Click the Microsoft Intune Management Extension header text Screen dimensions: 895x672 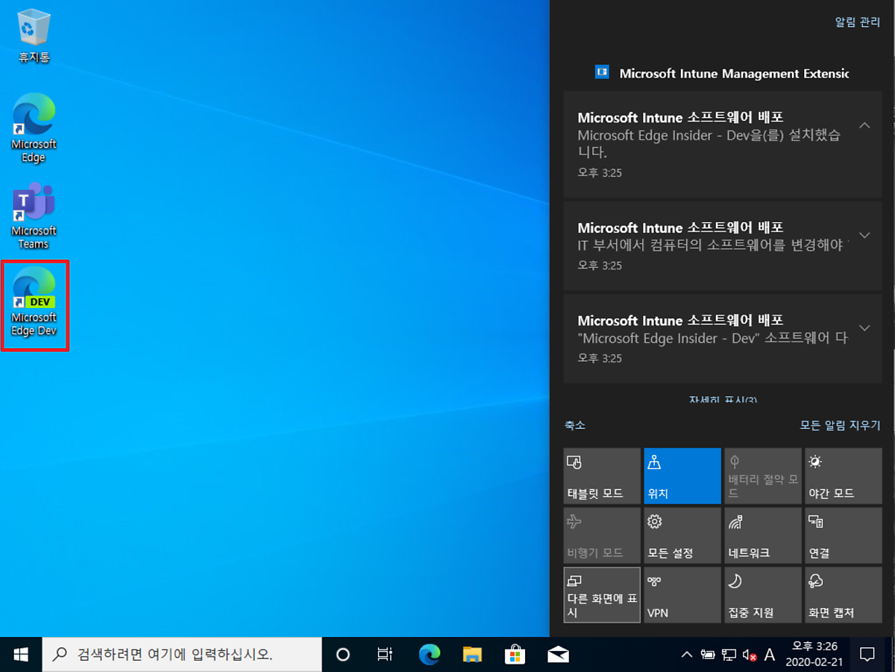(x=734, y=73)
